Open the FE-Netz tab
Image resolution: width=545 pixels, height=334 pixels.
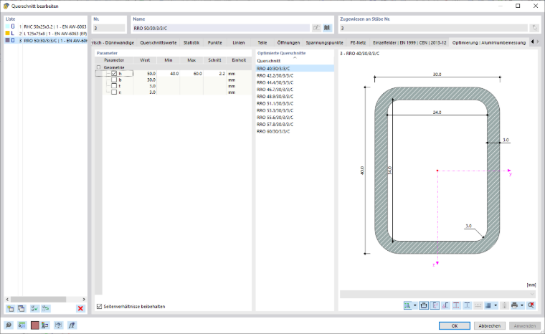358,42
